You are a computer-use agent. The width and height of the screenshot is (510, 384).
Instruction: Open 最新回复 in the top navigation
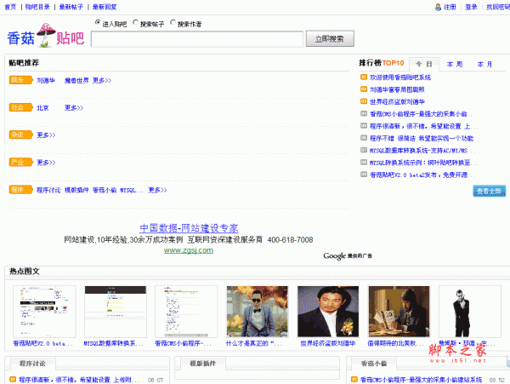click(105, 7)
